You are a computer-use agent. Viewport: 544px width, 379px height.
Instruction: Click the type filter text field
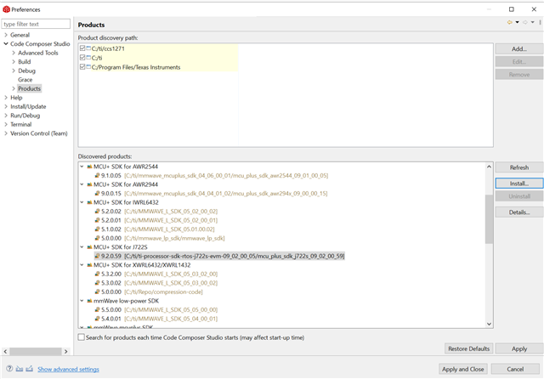pos(37,24)
